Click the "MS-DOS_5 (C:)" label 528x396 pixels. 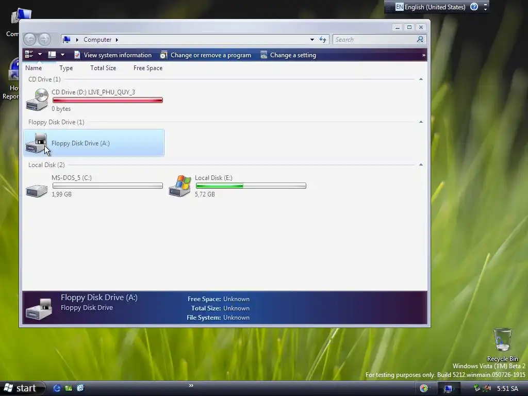pyautogui.click(x=71, y=178)
